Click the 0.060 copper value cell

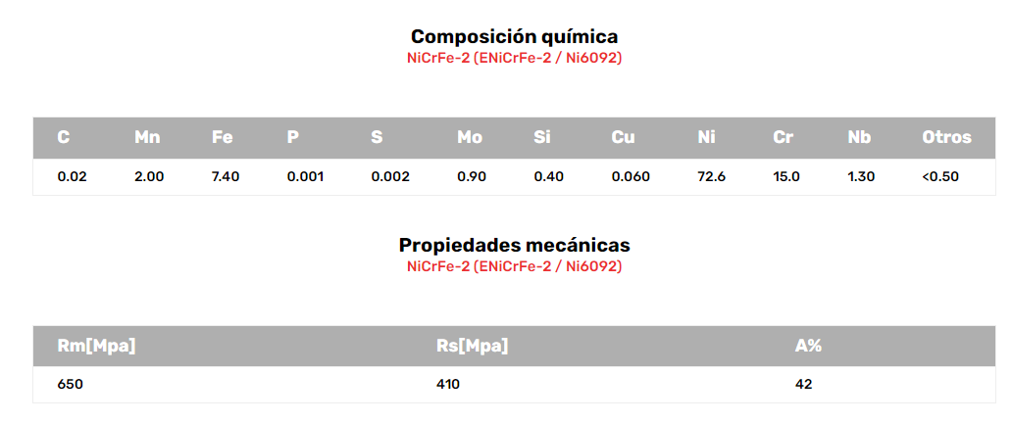631,177
